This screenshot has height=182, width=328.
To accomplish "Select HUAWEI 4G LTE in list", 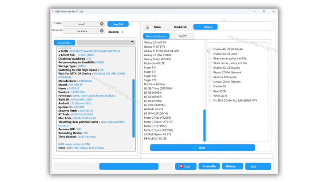I will (x=153, y=109).
